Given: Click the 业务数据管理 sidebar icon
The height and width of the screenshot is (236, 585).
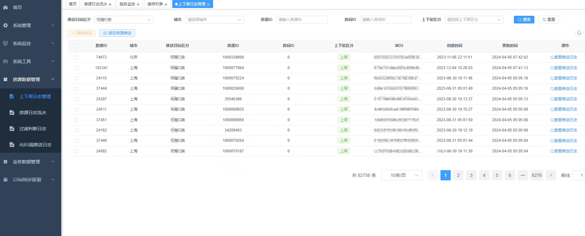Looking at the screenshot, I should pyautogui.click(x=5, y=161).
